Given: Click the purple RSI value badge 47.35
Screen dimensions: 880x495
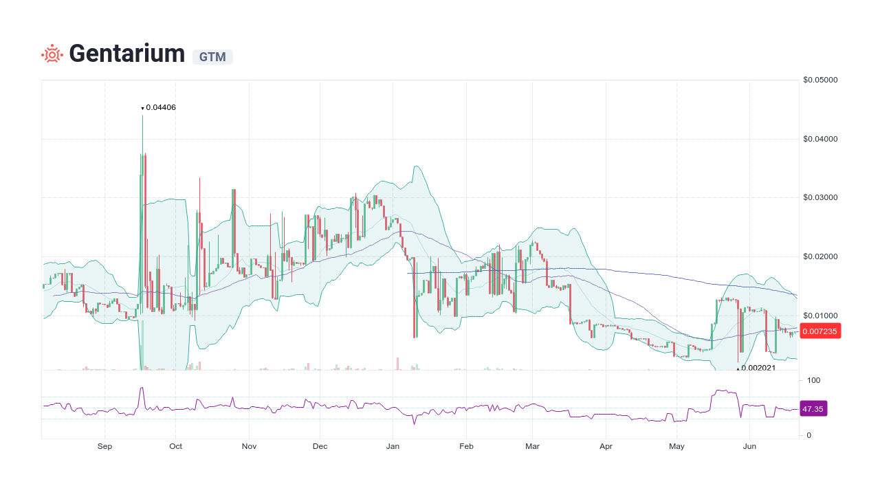Looking at the screenshot, I should click(x=814, y=409).
